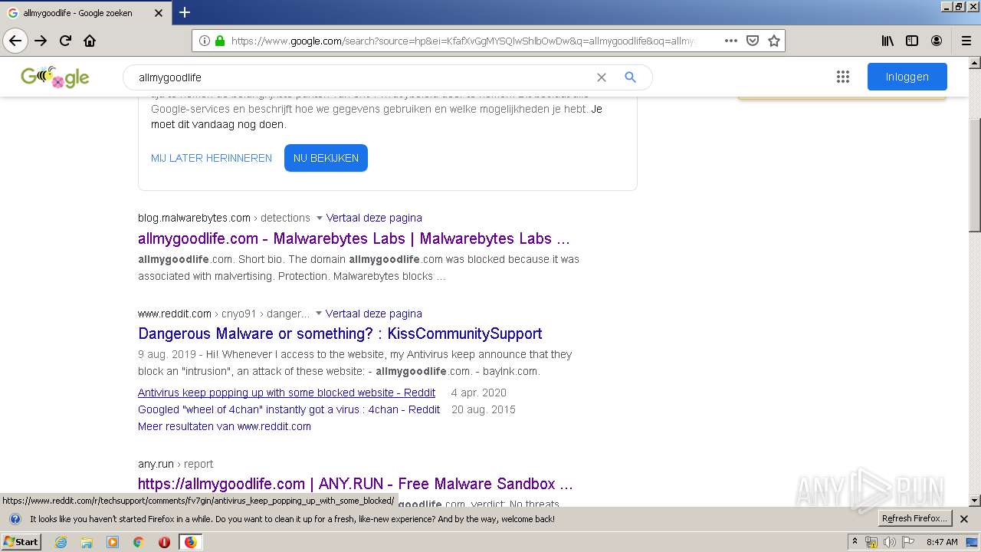
Task: Open Action Center flag icon
Action: point(909,542)
